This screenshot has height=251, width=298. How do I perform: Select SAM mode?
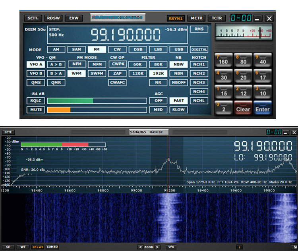point(76,49)
